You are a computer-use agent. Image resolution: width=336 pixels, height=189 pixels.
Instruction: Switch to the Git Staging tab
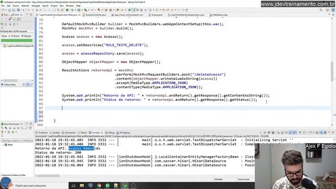[123, 133]
